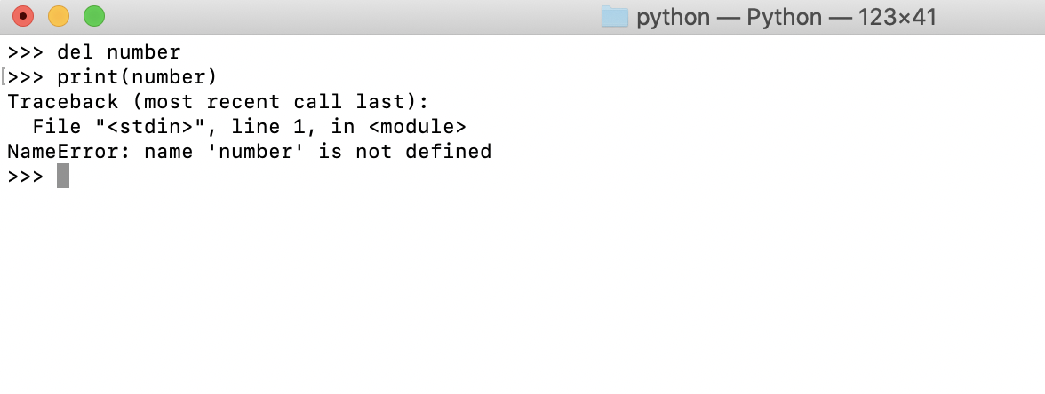Click "<module>" at the end of the File line
Image resolution: width=1045 pixels, height=394 pixels.
pyautogui.click(x=418, y=126)
